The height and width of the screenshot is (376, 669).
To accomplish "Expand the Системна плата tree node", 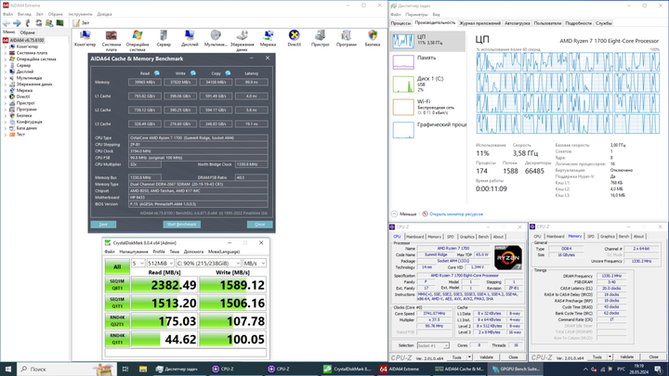I will coord(6,53).
